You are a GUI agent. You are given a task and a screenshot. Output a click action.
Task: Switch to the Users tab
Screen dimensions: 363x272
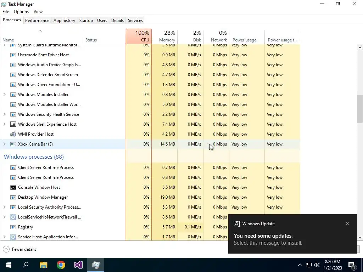tap(102, 20)
